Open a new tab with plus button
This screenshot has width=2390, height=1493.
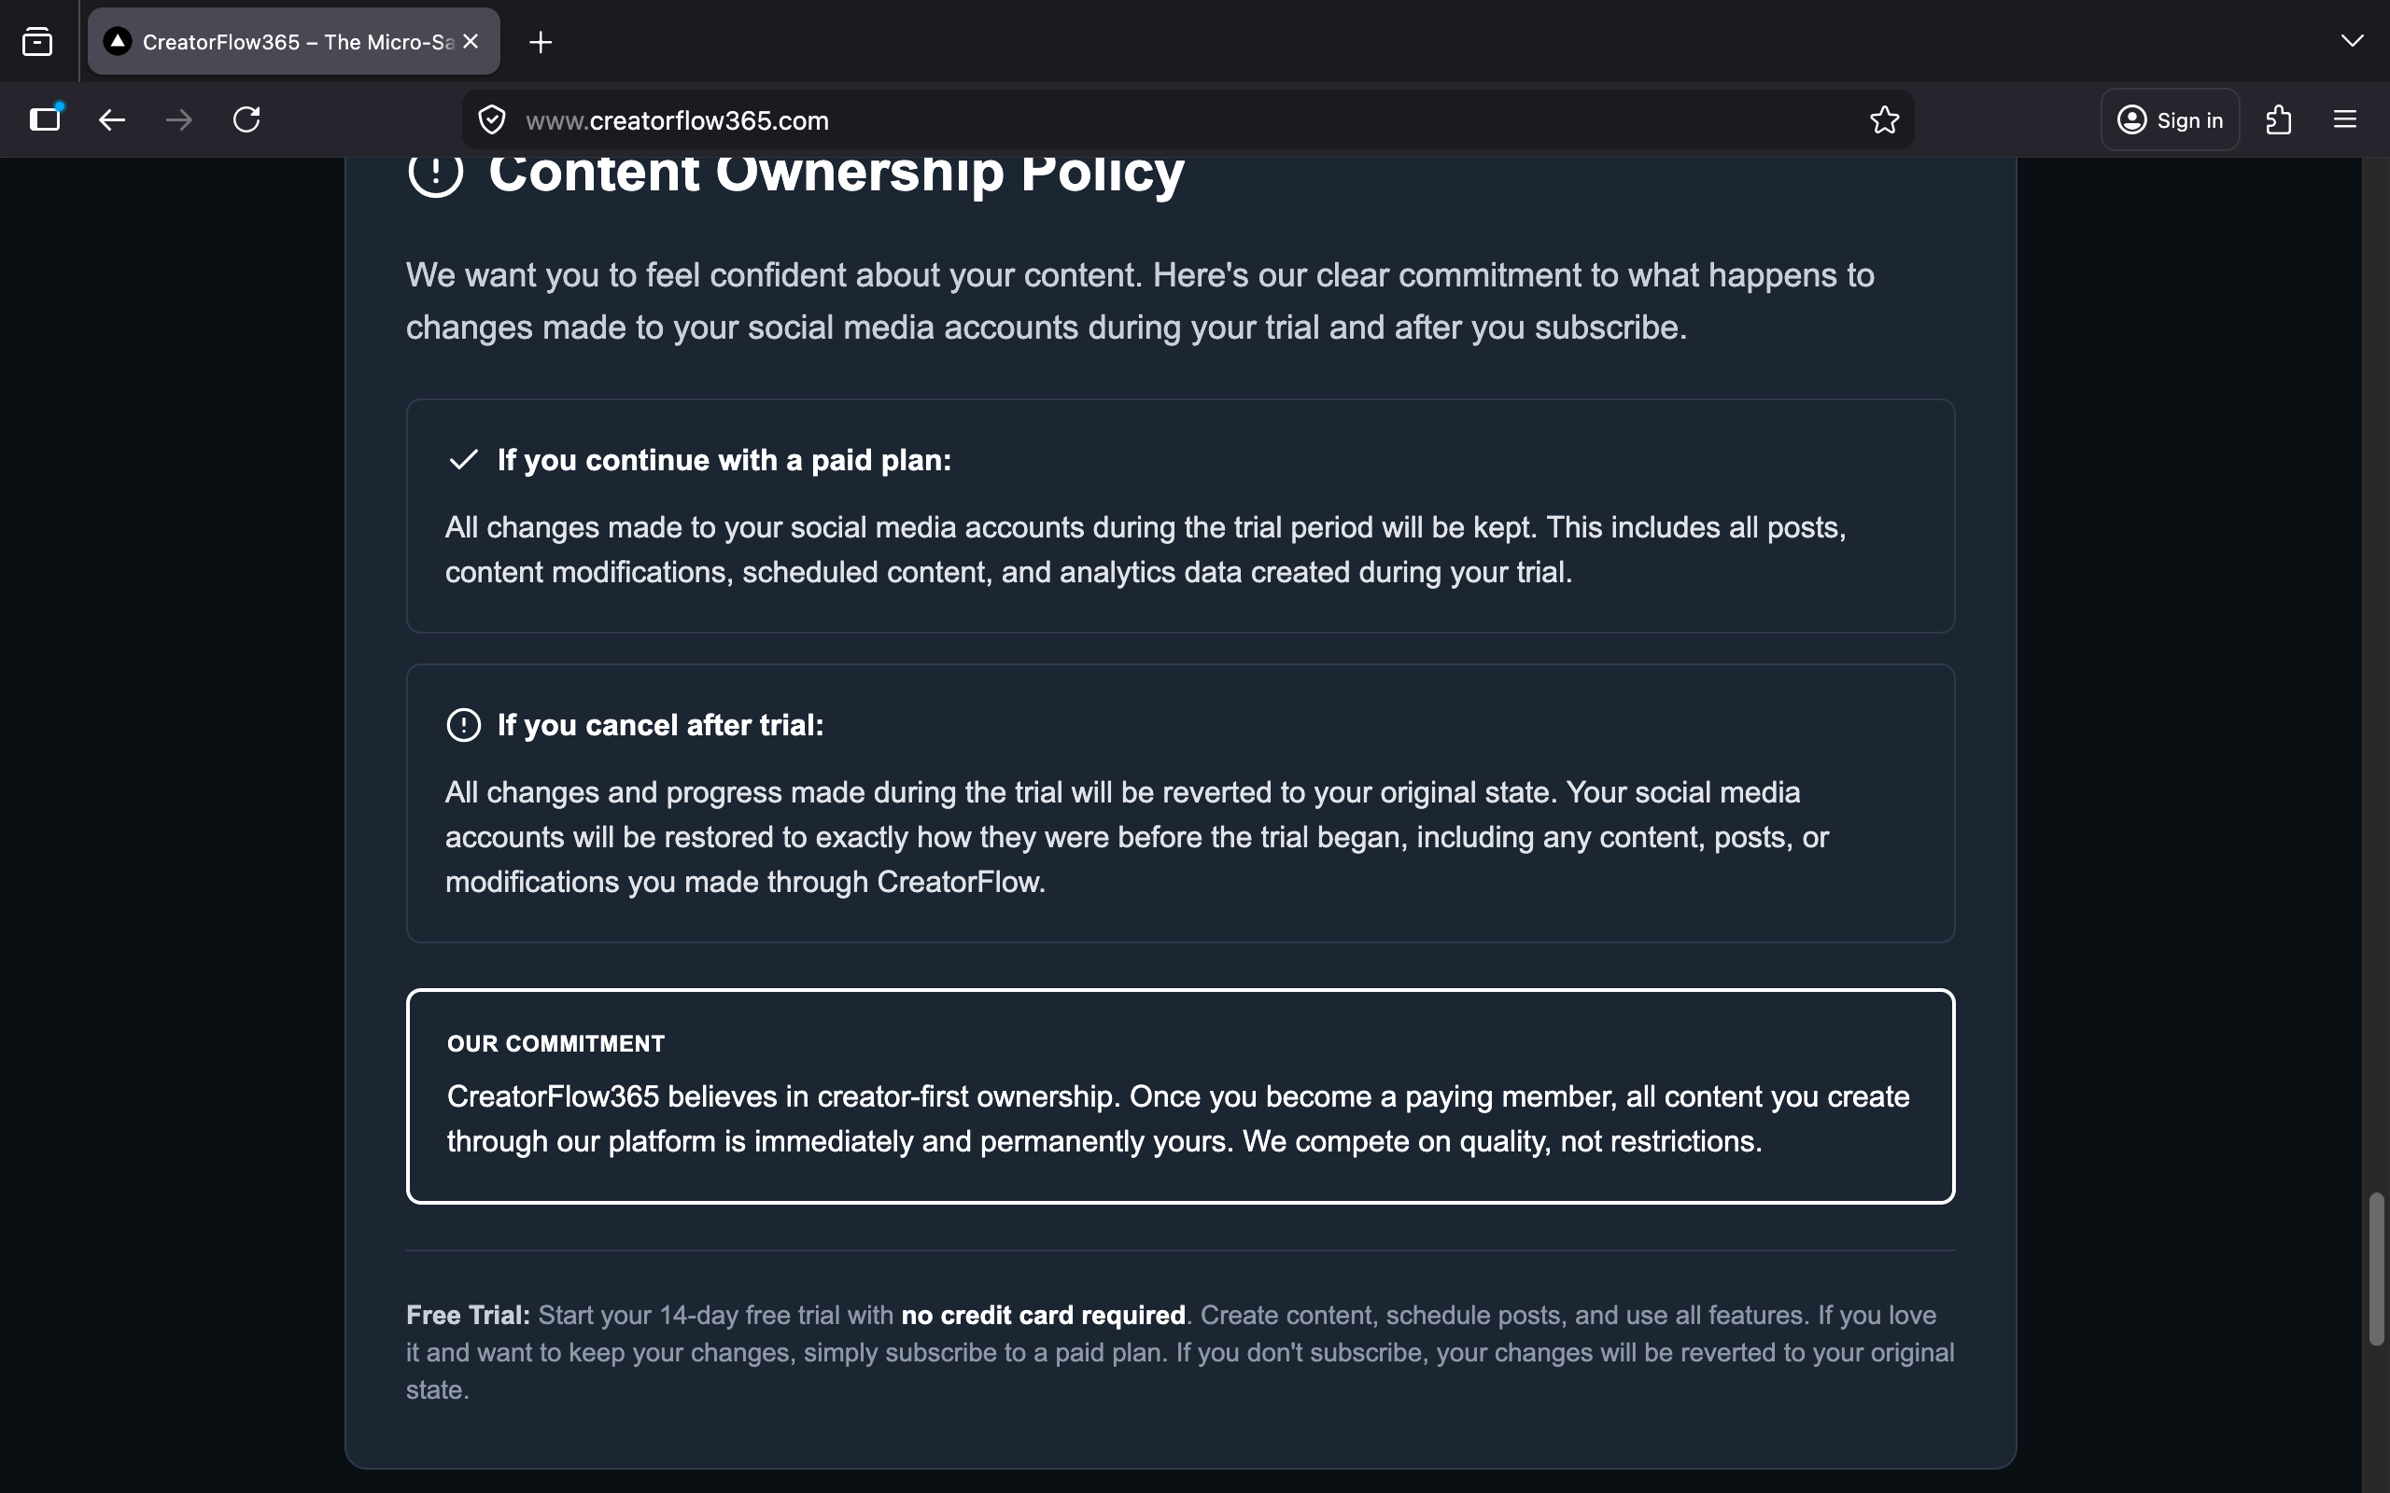(541, 41)
